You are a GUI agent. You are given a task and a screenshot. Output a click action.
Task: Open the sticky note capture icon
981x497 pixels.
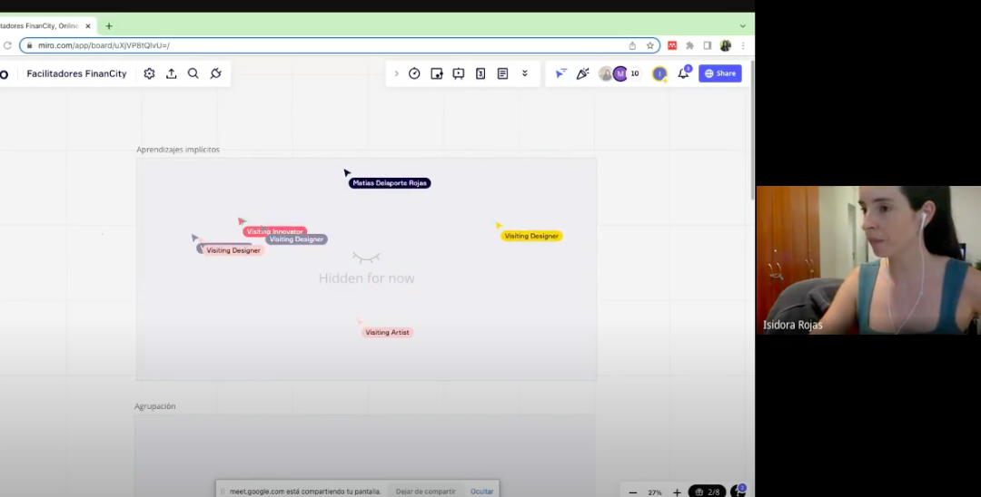tap(437, 73)
